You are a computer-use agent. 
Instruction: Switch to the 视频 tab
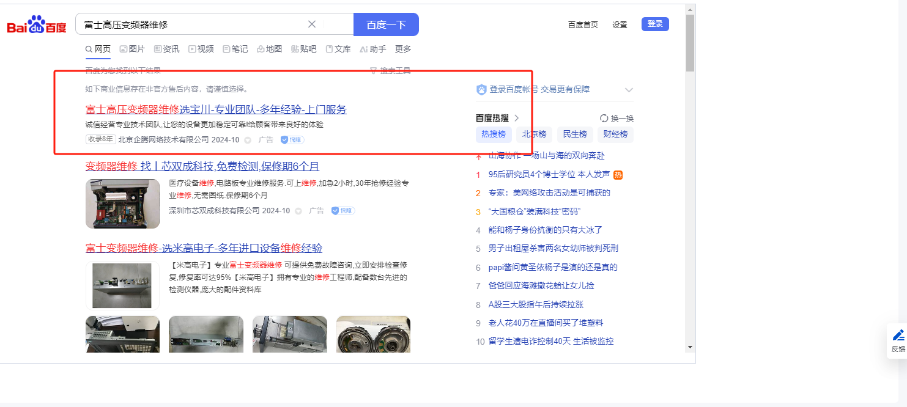201,49
